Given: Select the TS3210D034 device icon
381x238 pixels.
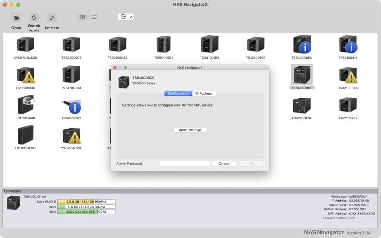Looking at the screenshot, I should click(117, 44).
